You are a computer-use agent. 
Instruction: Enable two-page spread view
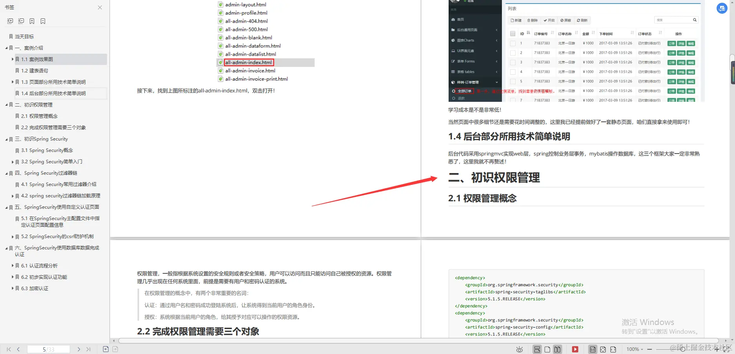(557, 349)
